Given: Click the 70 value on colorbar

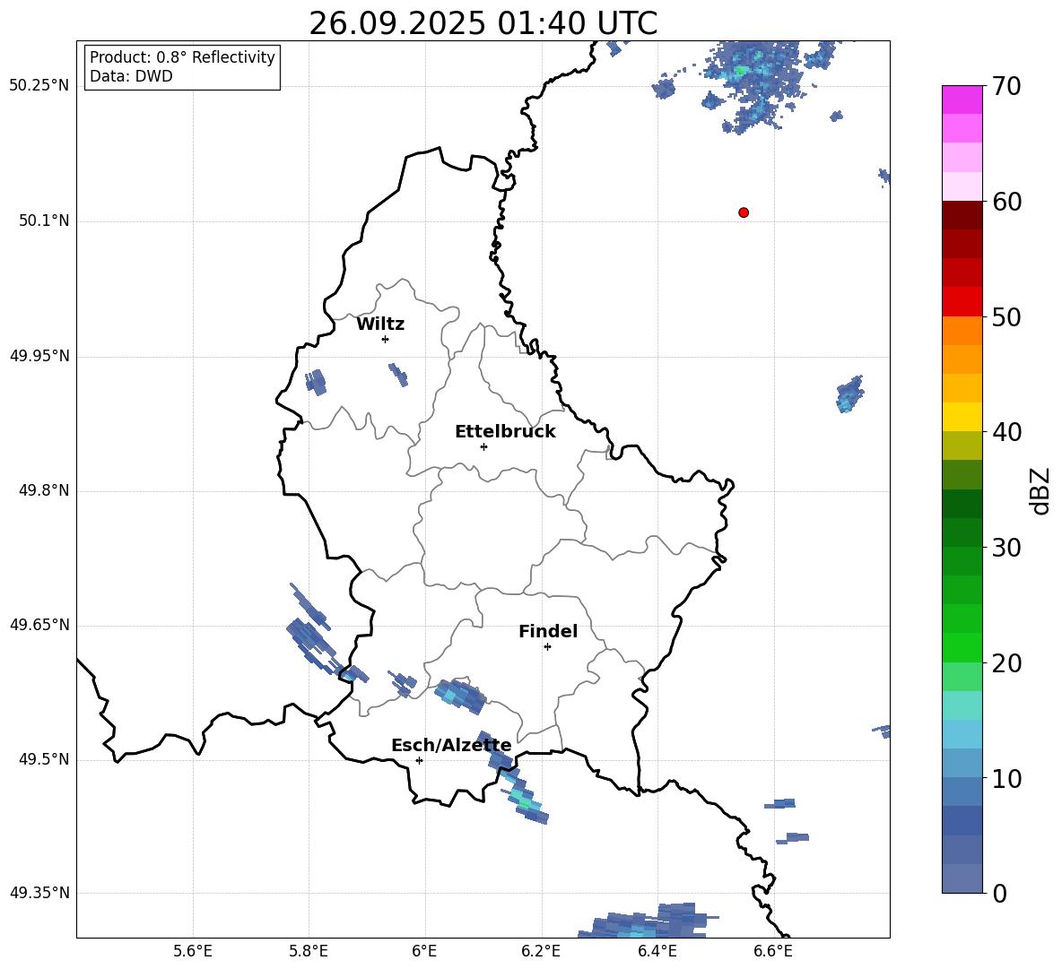Looking at the screenshot, I should [x=1006, y=86].
